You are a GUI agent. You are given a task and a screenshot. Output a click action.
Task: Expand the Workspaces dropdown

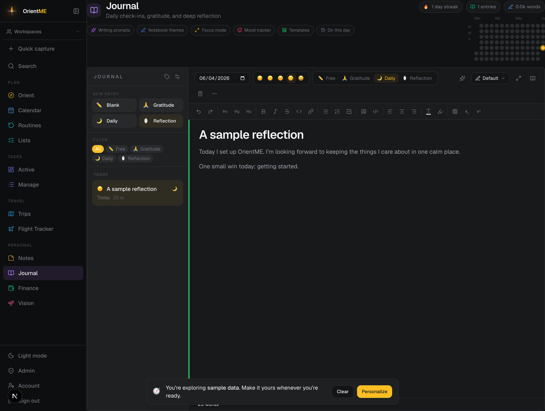click(x=43, y=32)
